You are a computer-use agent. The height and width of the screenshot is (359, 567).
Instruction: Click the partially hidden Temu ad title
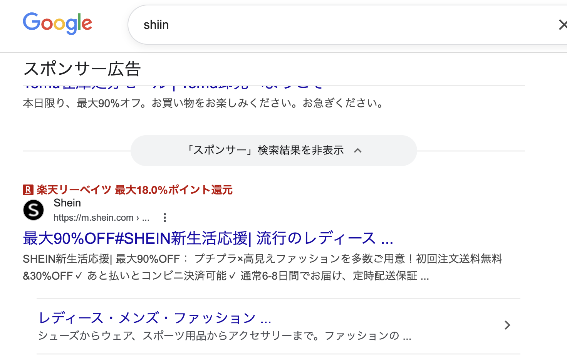pyautogui.click(x=173, y=87)
